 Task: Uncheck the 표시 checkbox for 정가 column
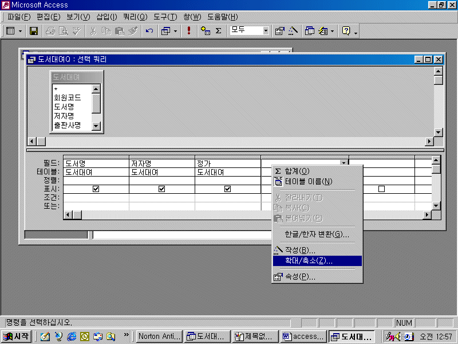click(227, 189)
